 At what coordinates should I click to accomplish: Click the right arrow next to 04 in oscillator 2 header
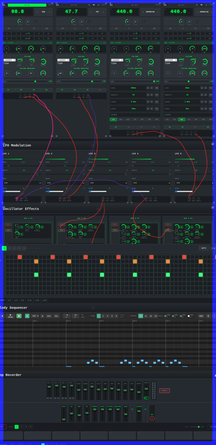99,5
